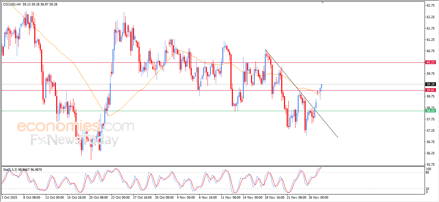The height and width of the screenshot is (202, 439).
Task: Click the 14 Nov 00:00 time label
Action: pos(252,198)
